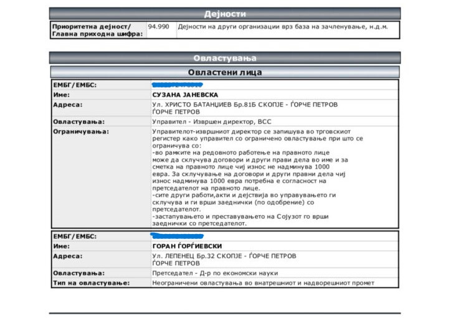Select the name СУЗАНА ЈАНЕВСКА
This screenshot has width=451, height=318.
tap(187, 94)
